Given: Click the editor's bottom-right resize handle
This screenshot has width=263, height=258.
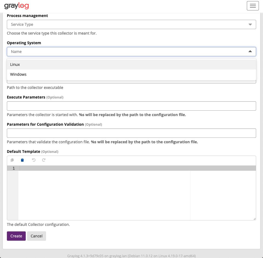Looking at the screenshot, I should point(255,218).
